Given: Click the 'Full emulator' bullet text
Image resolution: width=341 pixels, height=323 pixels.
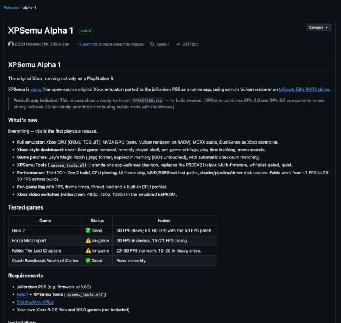Looking at the screenshot, I should coord(147,143).
